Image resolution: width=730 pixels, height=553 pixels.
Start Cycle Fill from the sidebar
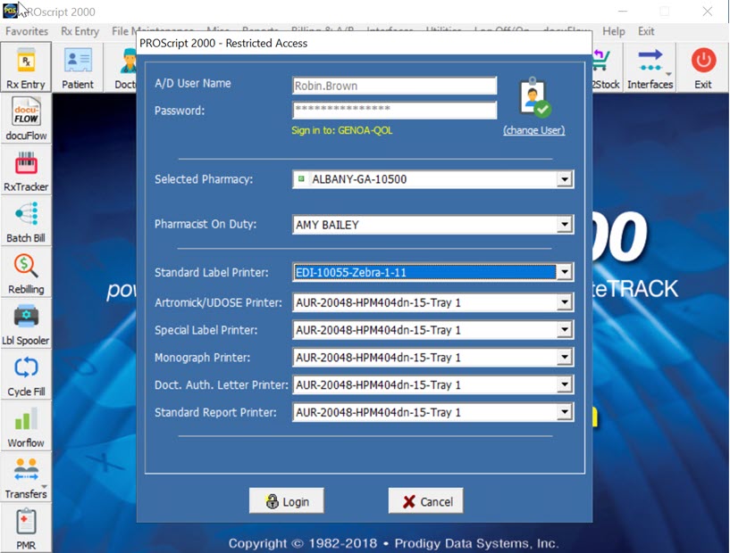coord(26,374)
